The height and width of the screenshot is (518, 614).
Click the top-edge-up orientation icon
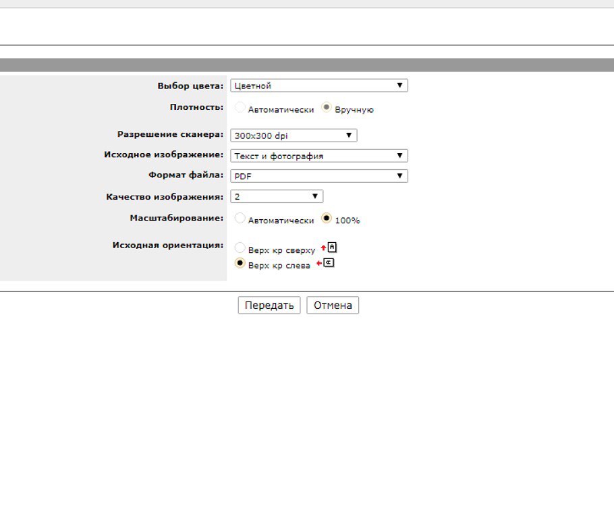(x=329, y=248)
